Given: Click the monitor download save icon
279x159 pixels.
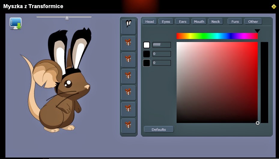Looking at the screenshot, I should pyautogui.click(x=16, y=23).
